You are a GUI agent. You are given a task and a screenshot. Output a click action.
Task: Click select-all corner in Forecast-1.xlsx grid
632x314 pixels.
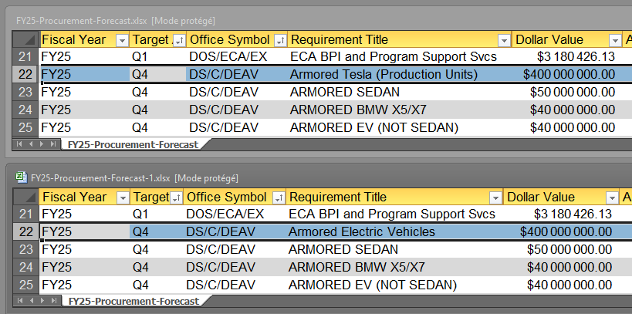[x=25, y=198]
